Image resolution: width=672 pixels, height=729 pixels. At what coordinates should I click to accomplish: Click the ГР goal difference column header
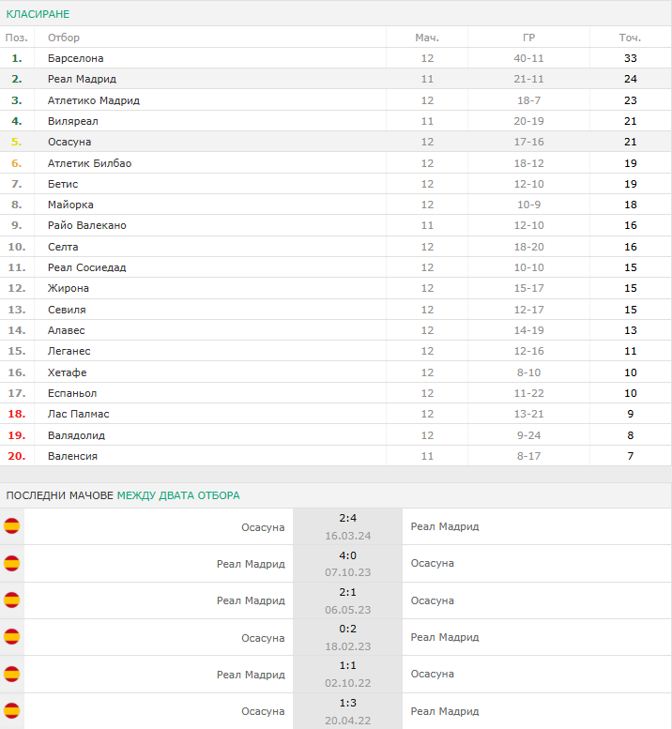(x=528, y=38)
